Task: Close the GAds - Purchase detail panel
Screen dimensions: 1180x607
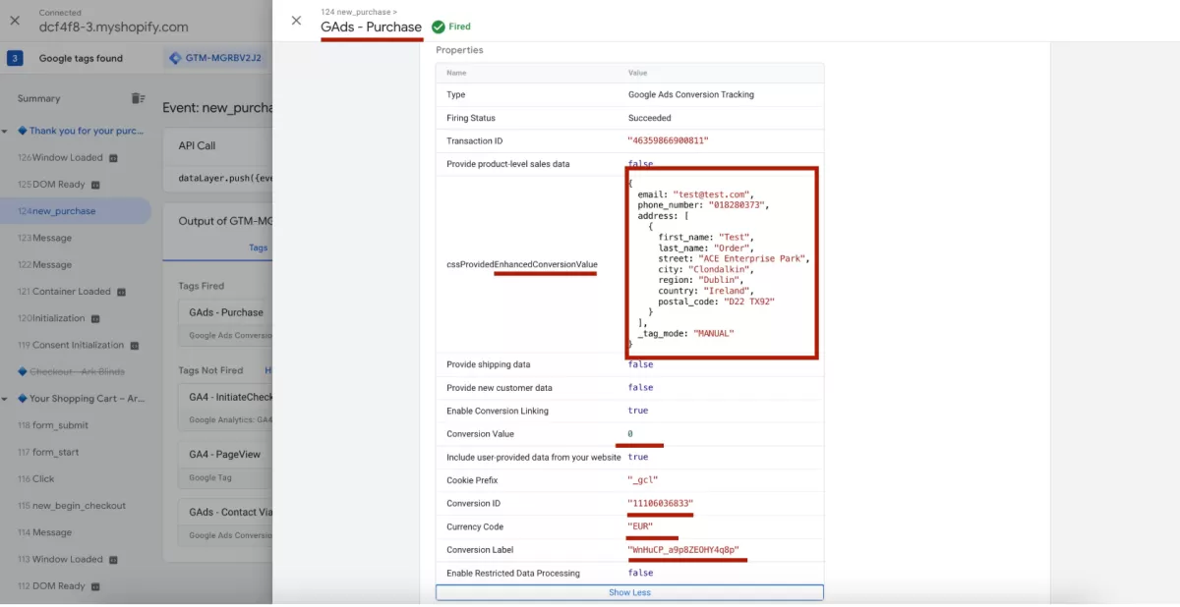Action: pos(296,21)
